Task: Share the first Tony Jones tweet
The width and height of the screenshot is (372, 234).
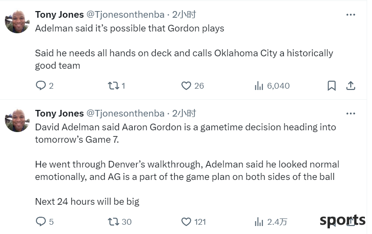Action: 351,86
